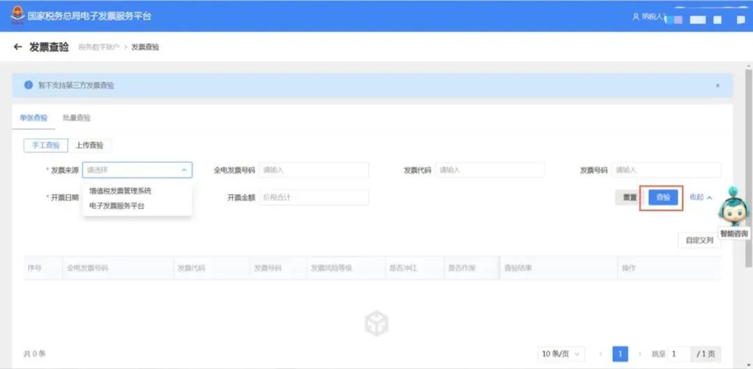
Task: Select 电子发票服务平台 option
Action: tap(117, 206)
